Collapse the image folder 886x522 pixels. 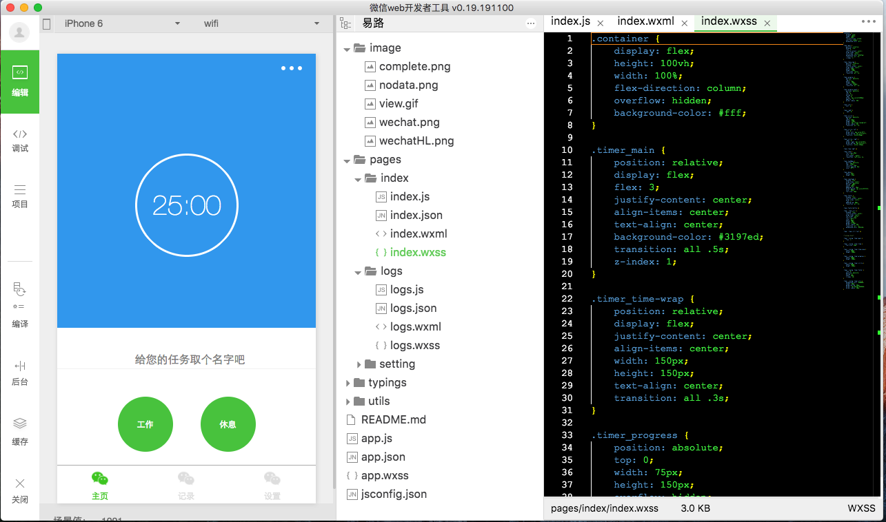coord(347,48)
